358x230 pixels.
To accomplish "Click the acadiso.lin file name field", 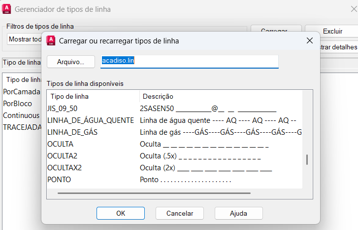I will coord(189,61).
